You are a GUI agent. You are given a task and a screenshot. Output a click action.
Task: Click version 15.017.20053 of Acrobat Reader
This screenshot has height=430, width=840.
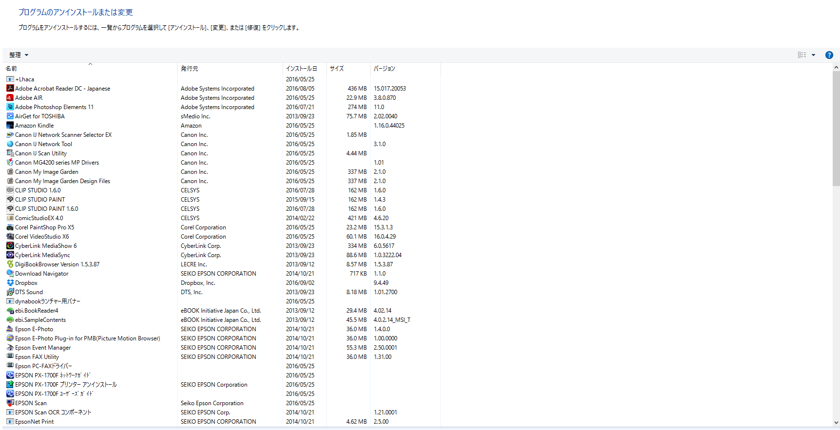point(390,89)
